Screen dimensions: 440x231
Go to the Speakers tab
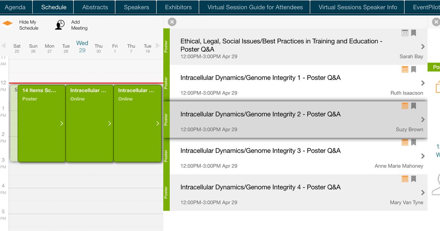[x=136, y=7]
